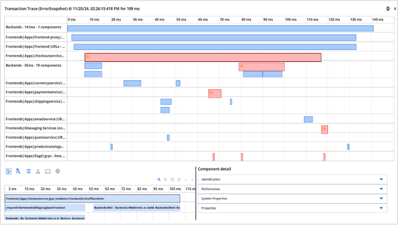The image size is (398, 225).
Task: Zoom in on the trace timeline
Action: [x=159, y=179]
